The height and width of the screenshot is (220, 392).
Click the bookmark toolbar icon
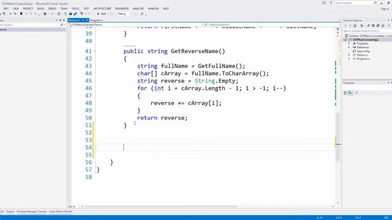point(21,13)
